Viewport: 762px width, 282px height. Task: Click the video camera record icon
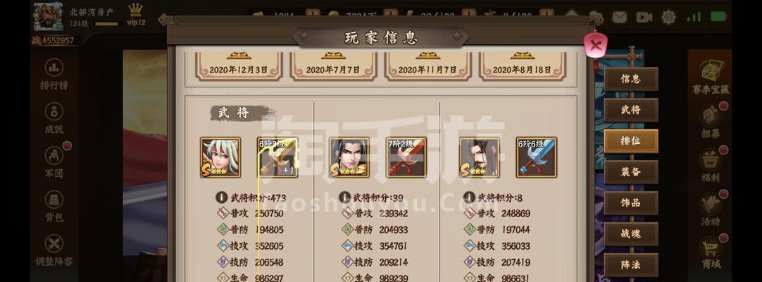click(x=644, y=18)
